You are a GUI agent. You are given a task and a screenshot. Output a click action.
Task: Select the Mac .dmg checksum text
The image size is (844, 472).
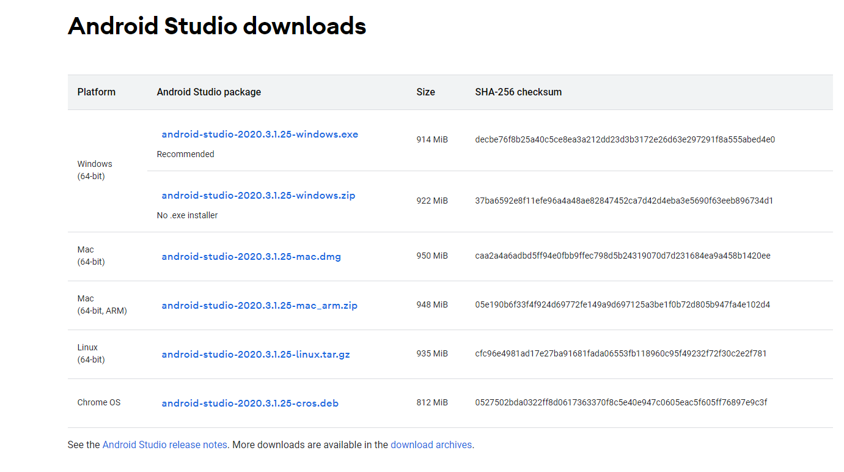(625, 256)
